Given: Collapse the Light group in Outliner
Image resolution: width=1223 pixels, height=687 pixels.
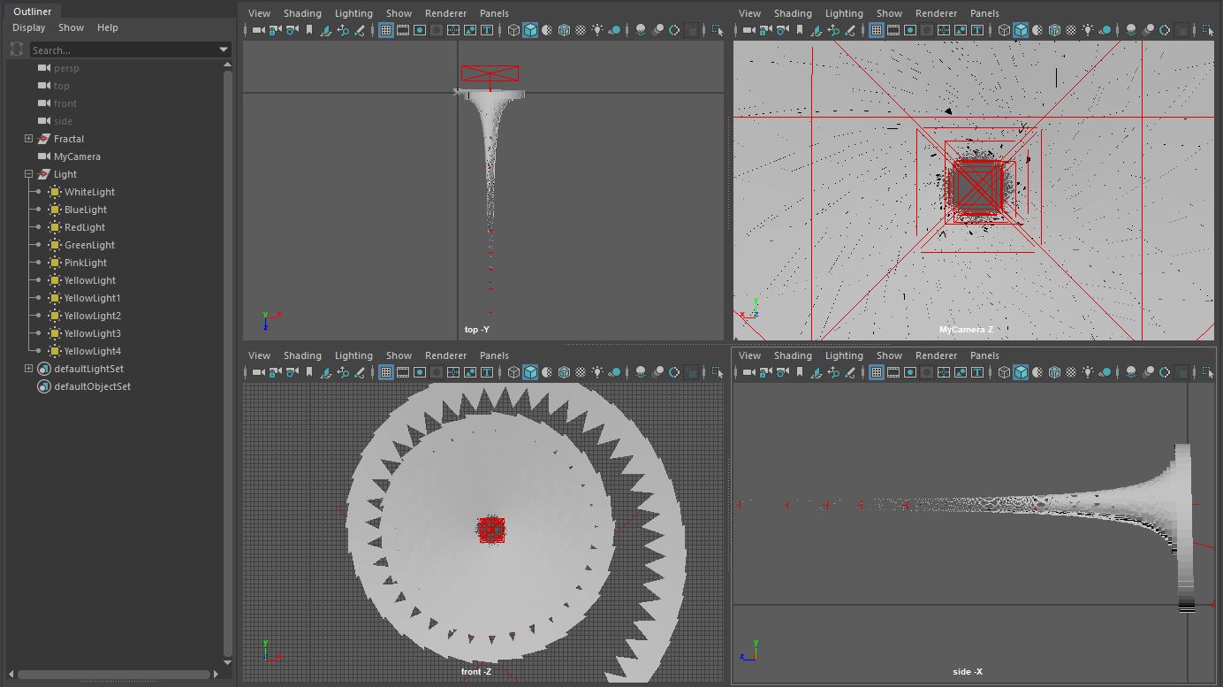Looking at the screenshot, I should 28,174.
